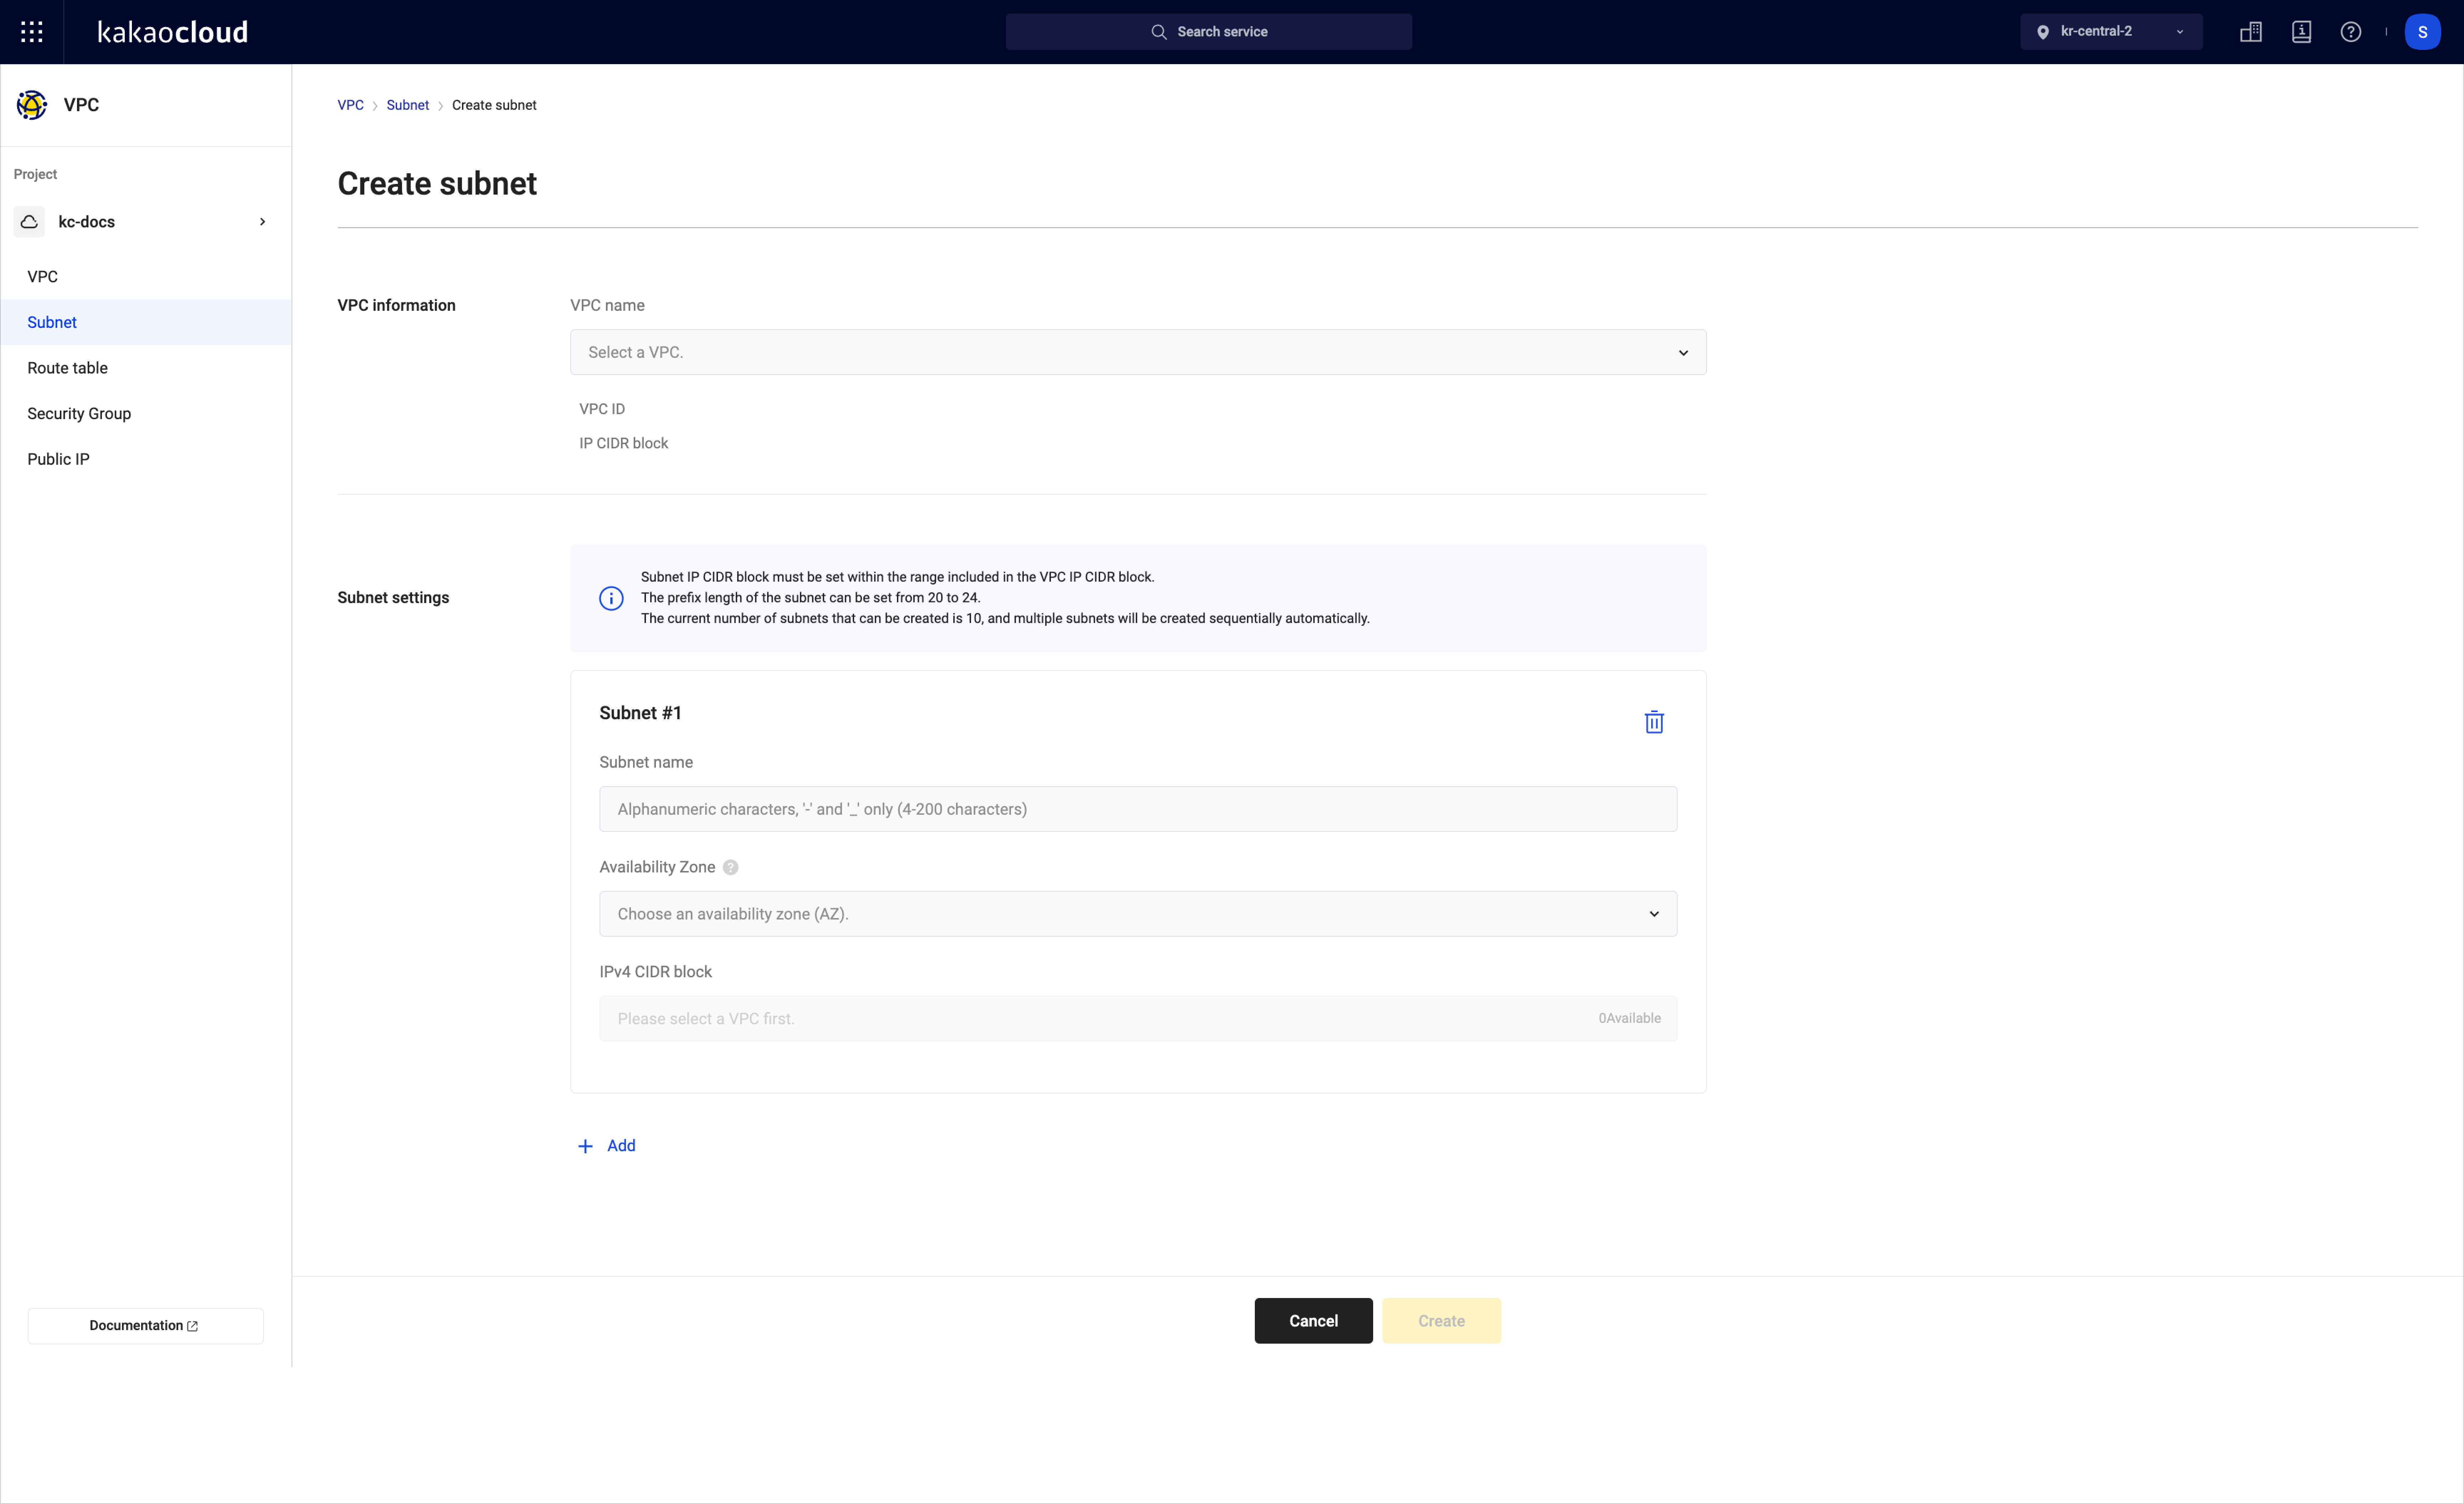This screenshot has height=1504, width=2464.
Task: Click the external link icon on Documentation
Action: pos(193,1326)
